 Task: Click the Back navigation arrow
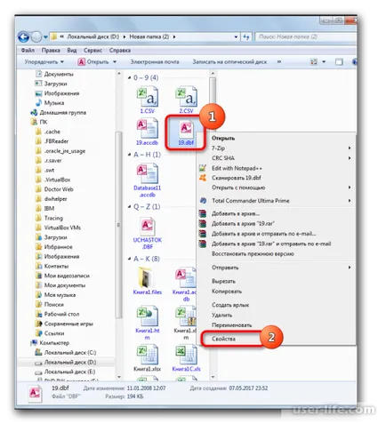point(24,36)
